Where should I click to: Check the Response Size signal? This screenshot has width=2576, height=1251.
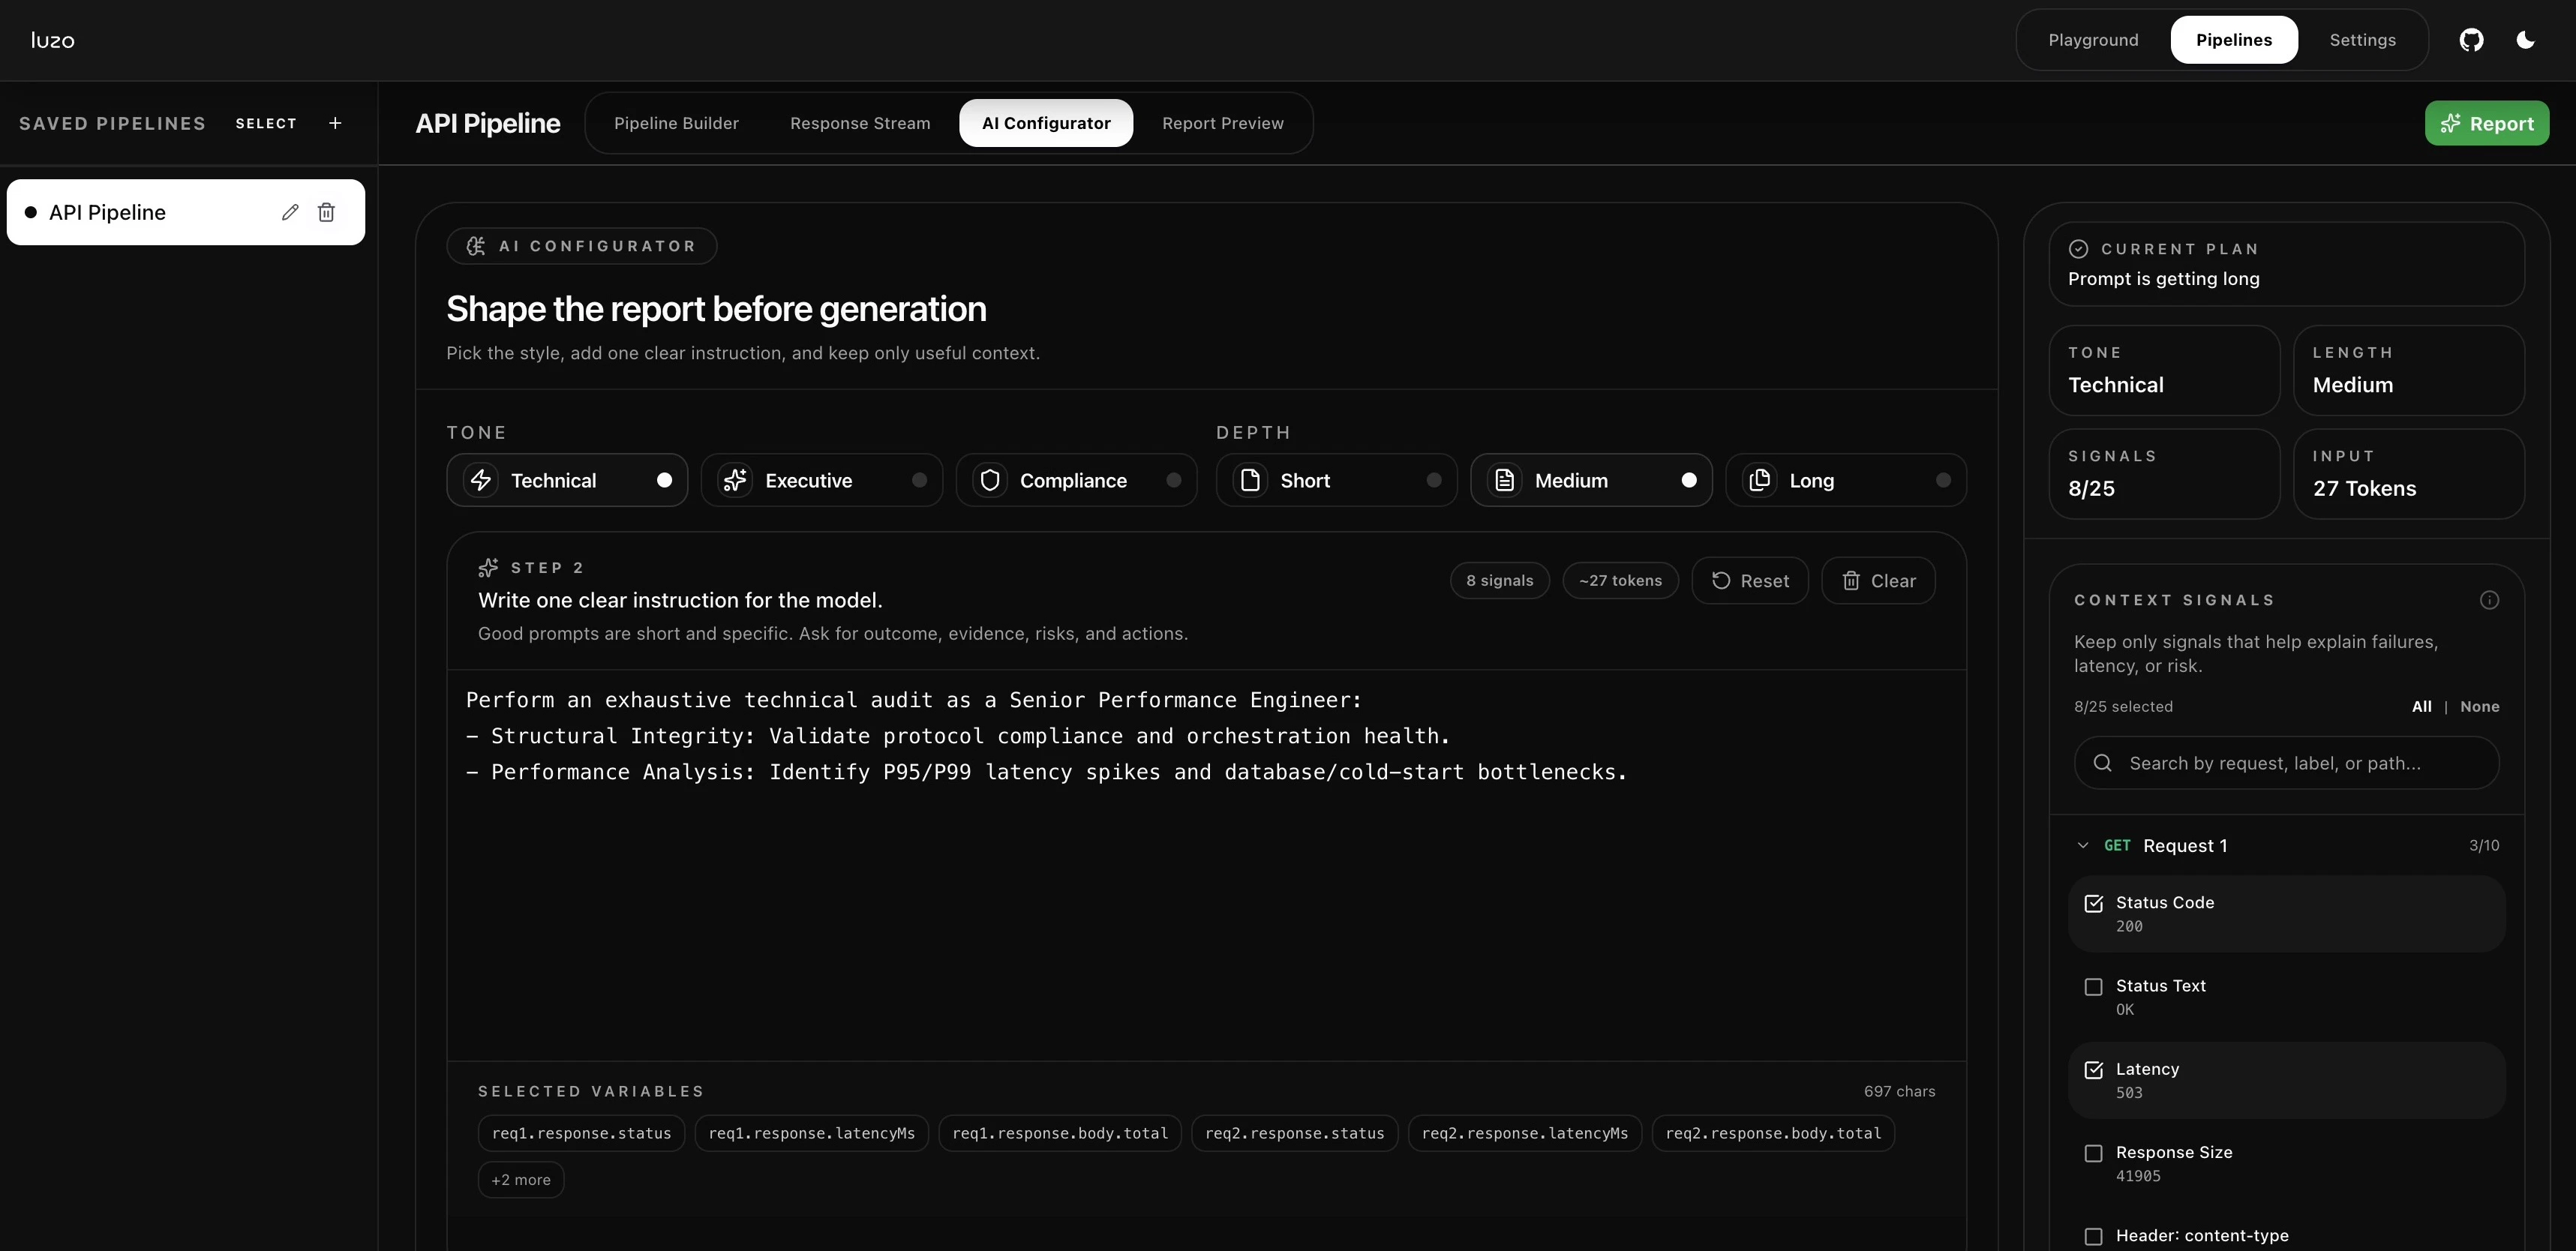[2093, 1153]
